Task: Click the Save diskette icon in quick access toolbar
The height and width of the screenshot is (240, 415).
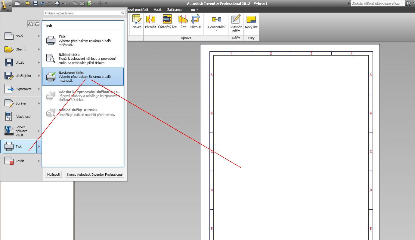Action: pos(35,3)
